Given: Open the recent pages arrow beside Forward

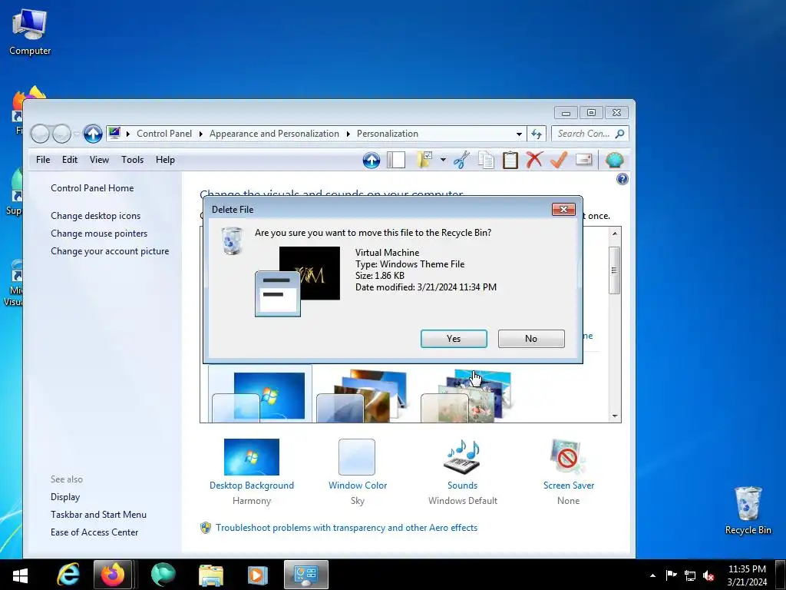Looking at the screenshot, I should (76, 134).
